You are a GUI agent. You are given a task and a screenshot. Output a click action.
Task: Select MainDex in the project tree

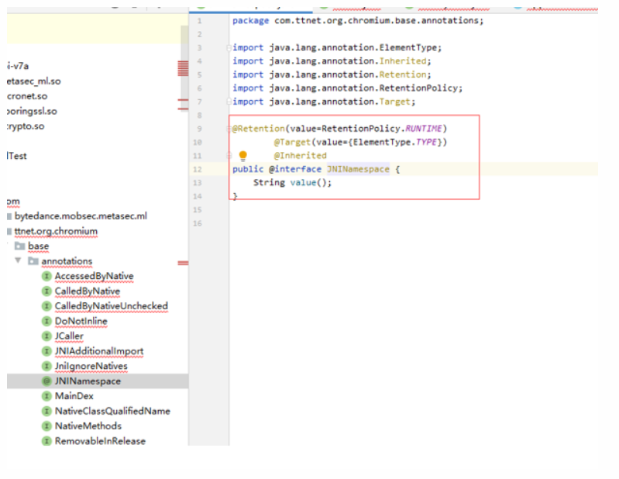(74, 396)
